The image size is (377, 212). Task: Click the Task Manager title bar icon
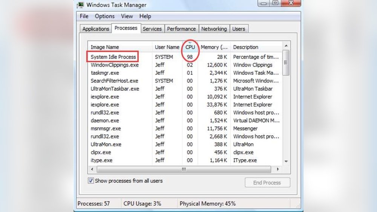80,5
